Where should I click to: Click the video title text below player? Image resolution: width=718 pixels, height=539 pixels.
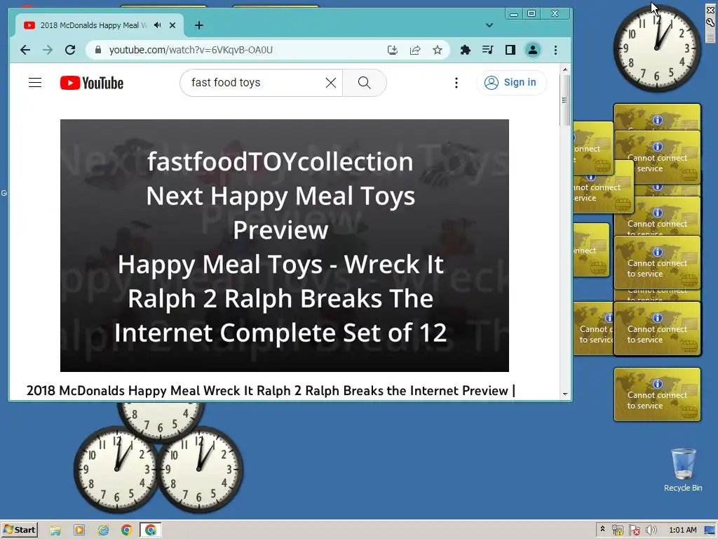click(x=271, y=390)
